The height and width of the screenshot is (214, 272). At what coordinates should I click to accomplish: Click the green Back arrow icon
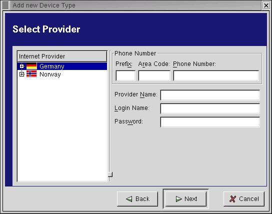(x=129, y=199)
